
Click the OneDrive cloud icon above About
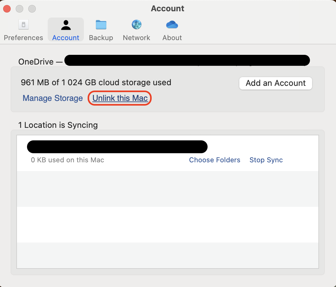tap(172, 24)
